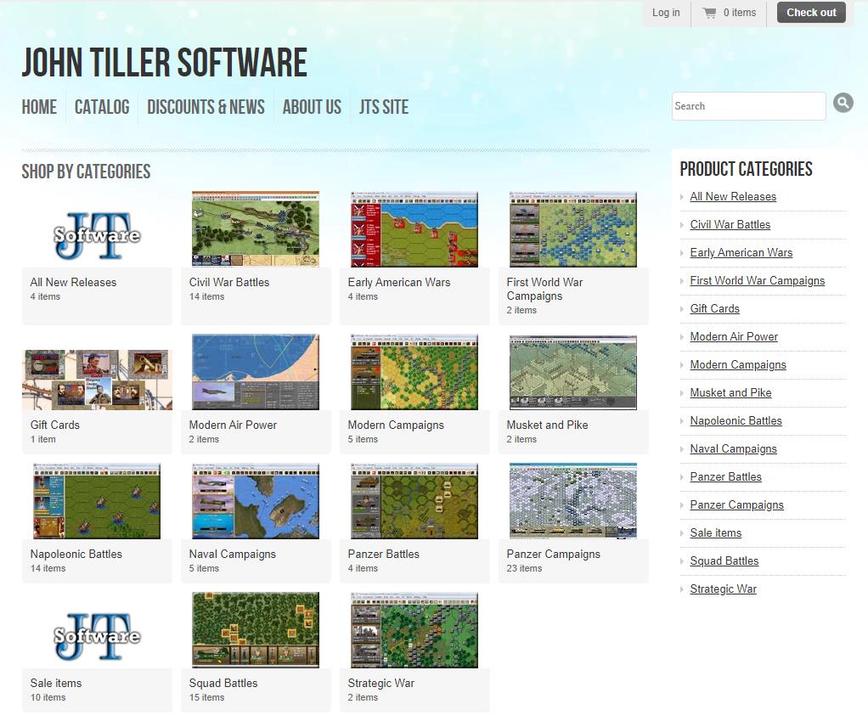Click the First World War Campaigns card title

(544, 289)
